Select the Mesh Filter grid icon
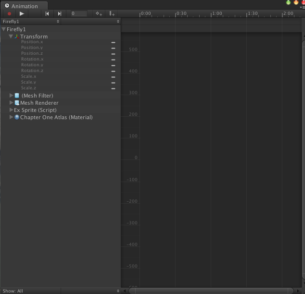This screenshot has height=294, width=305. tap(17, 96)
